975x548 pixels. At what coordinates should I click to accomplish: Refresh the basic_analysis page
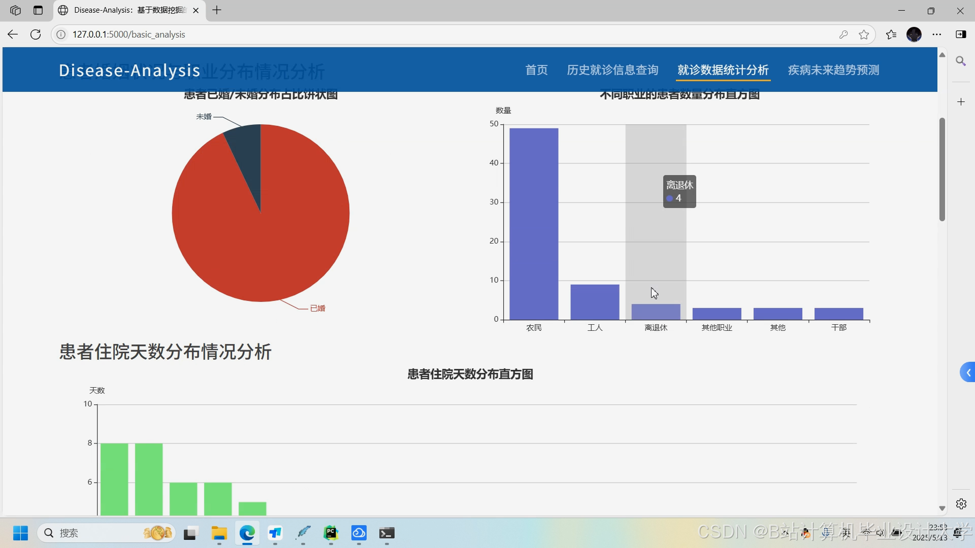(x=36, y=34)
